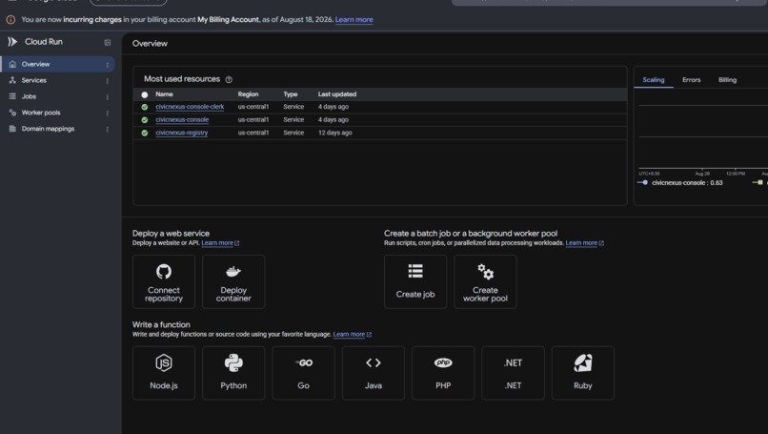
Task: Click the Type column header
Action: [291, 94]
